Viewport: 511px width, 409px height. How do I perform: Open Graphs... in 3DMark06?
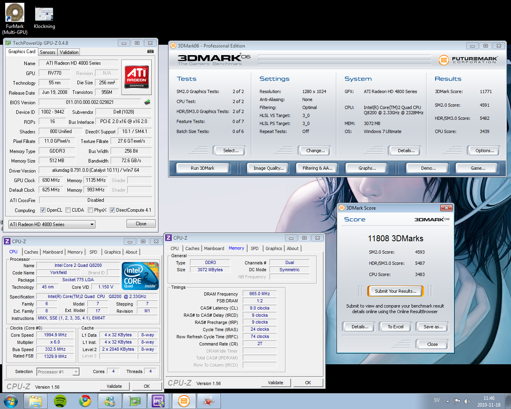[367, 168]
